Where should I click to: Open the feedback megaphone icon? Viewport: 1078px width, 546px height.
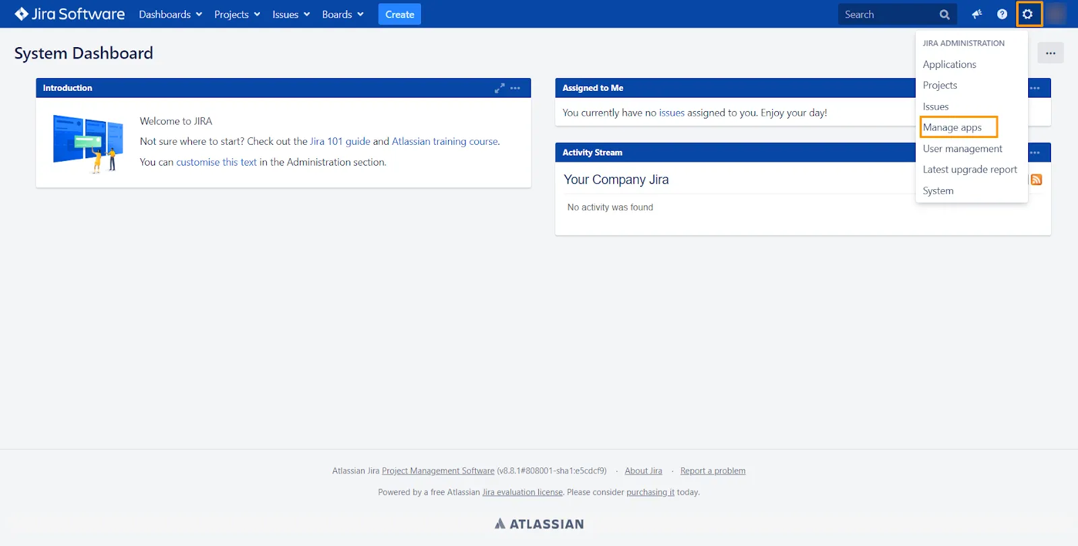(x=977, y=14)
